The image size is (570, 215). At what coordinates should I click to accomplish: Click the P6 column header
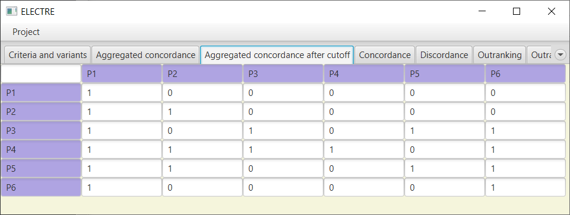(x=525, y=74)
